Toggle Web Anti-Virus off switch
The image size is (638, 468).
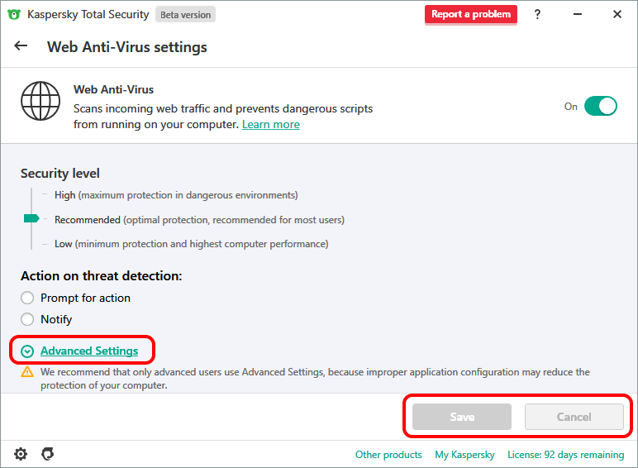tap(600, 107)
